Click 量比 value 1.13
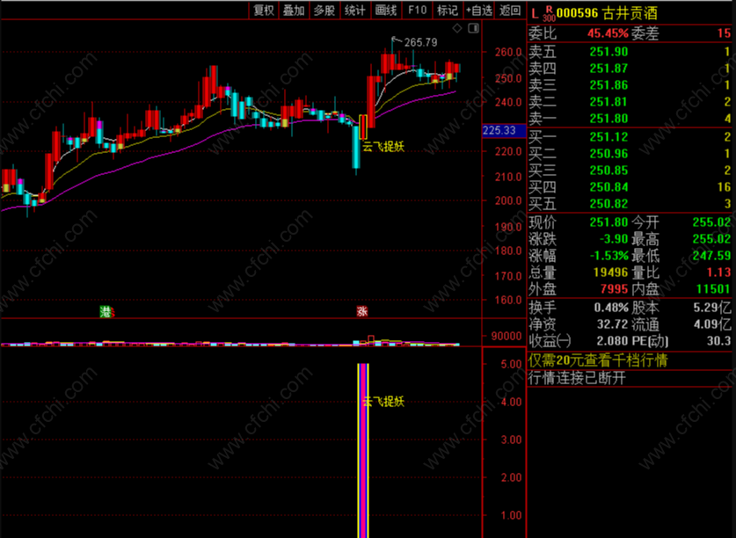Screen dimensions: 736x538 click(x=718, y=273)
